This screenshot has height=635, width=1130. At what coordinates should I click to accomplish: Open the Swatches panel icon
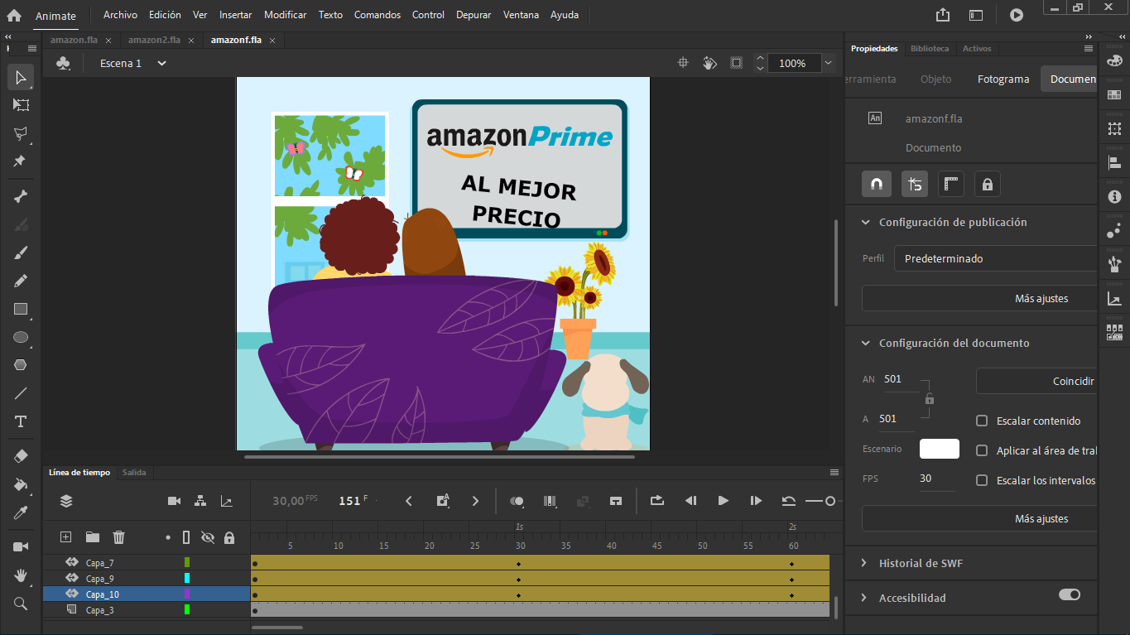[1115, 94]
